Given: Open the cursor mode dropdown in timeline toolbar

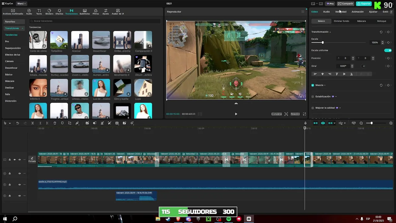Looking at the screenshot, I should pos(345,123).
